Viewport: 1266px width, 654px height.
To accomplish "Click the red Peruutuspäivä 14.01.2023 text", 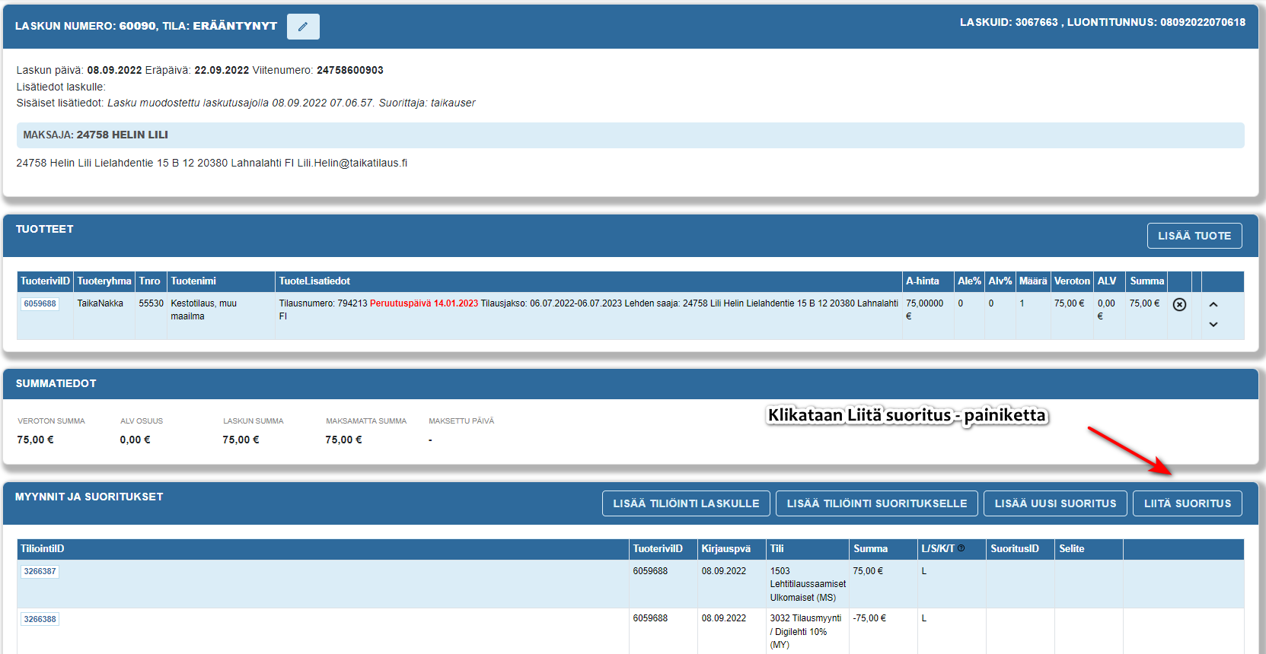I will [424, 303].
